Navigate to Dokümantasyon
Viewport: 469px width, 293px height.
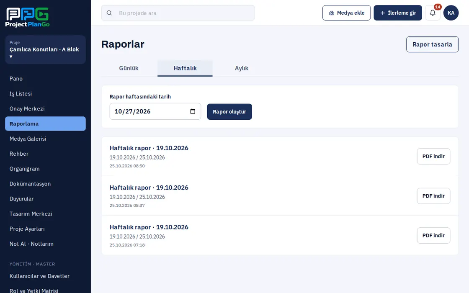click(x=46, y=184)
